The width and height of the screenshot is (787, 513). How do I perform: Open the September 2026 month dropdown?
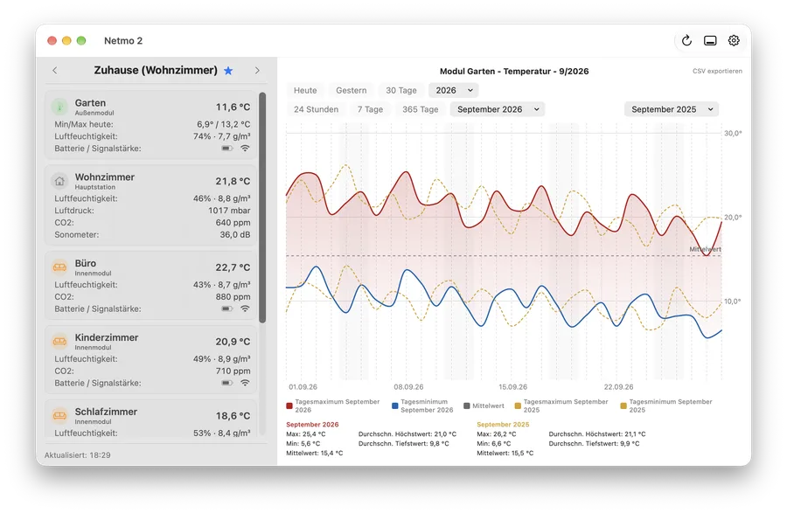(498, 109)
